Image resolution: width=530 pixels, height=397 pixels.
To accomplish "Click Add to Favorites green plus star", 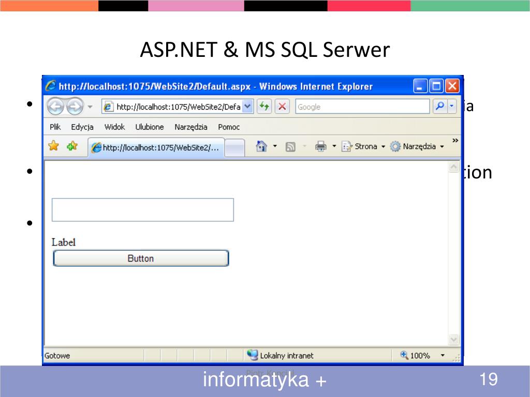I will point(72,146).
